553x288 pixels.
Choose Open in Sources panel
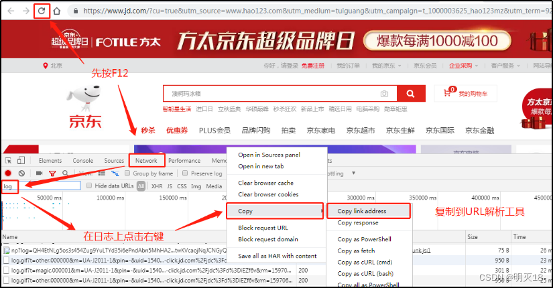[269, 155]
